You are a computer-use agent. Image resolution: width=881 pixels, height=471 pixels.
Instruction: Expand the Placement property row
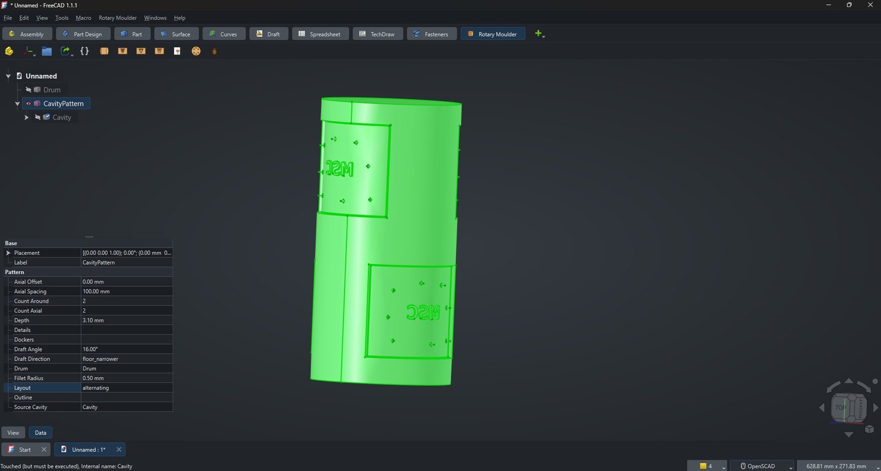8,253
